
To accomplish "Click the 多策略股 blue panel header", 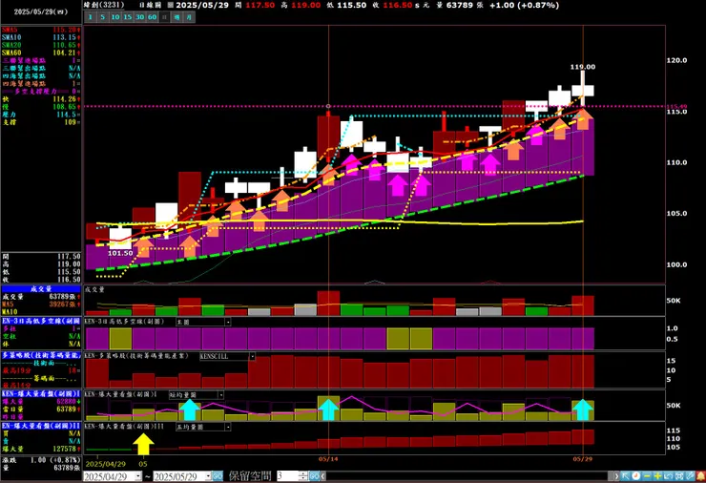I will (x=41, y=355).
